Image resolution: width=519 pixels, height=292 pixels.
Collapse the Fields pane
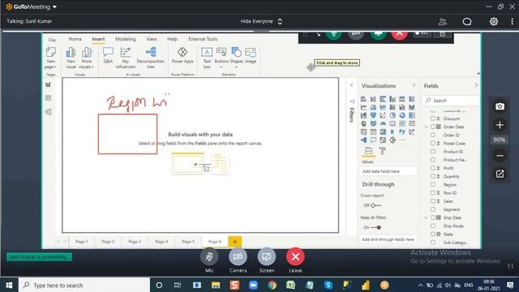coord(476,85)
